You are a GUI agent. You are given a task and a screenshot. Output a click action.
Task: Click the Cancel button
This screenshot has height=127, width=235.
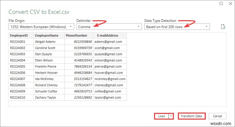(x=218, y=116)
